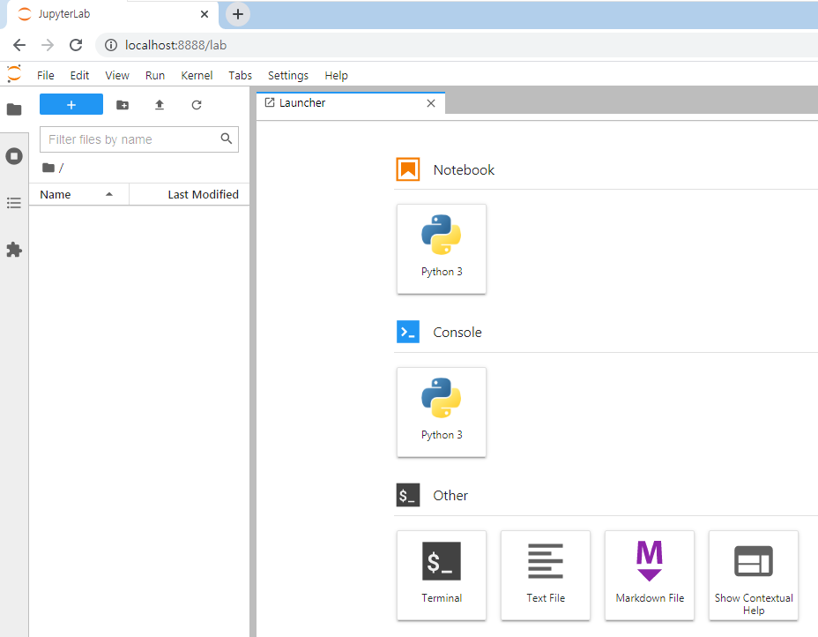This screenshot has width=818, height=637.
Task: Sort files by Last Modified column
Action: (x=190, y=194)
